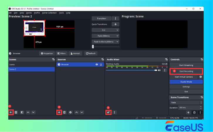
Task: Click Start Streaming button
Action: click(x=186, y=65)
